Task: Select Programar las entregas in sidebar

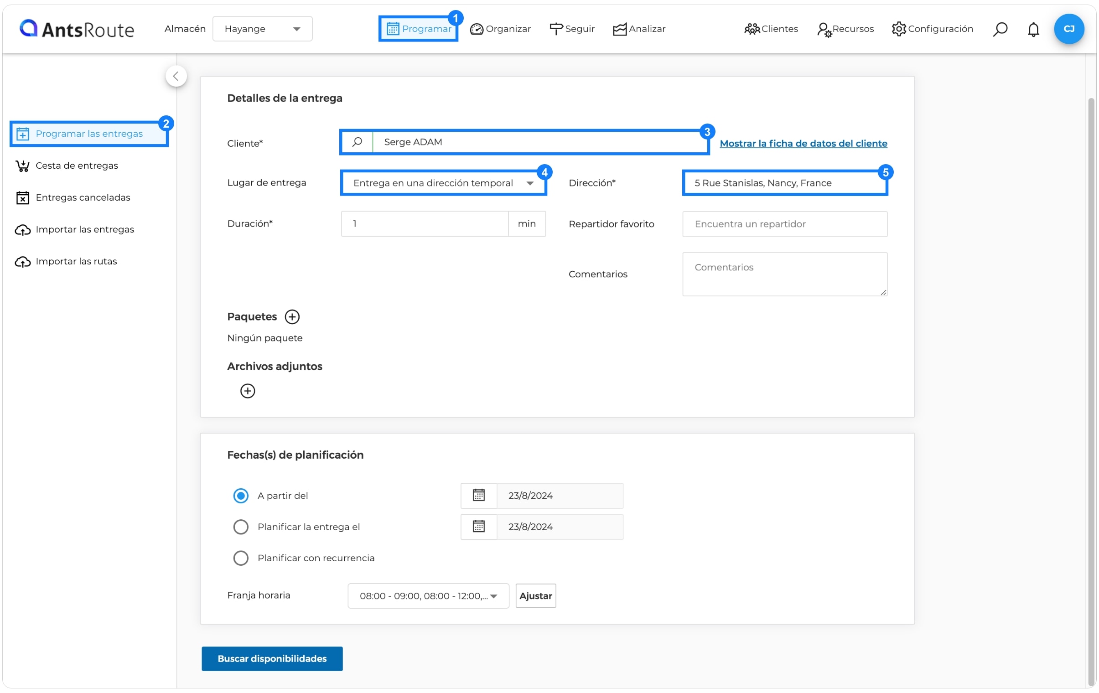Action: 89,134
